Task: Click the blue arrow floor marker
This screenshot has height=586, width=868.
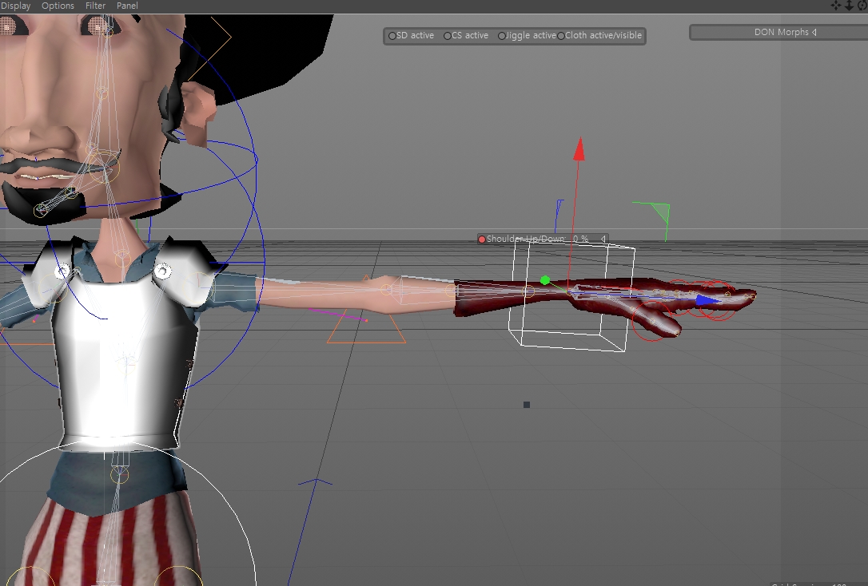Action: tap(316, 483)
